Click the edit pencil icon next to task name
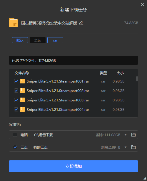The width and height of the screenshot is (147, 181). 81,23
